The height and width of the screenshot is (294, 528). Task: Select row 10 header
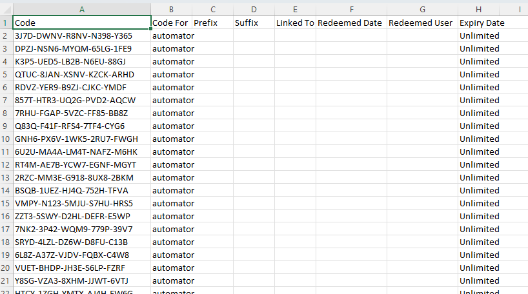5,139
